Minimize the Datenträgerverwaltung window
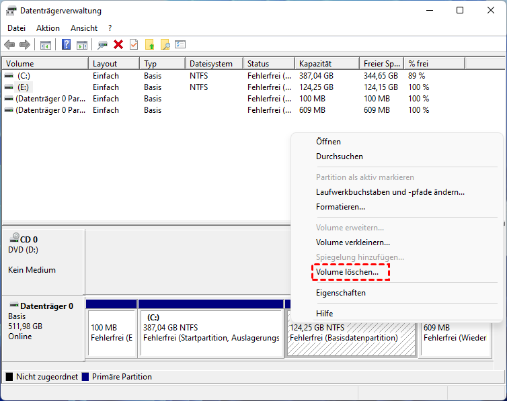The image size is (507, 401). coord(430,10)
